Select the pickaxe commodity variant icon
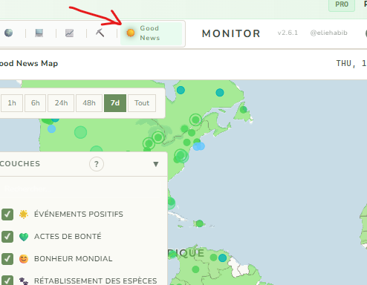This screenshot has height=285, width=367. (x=100, y=33)
